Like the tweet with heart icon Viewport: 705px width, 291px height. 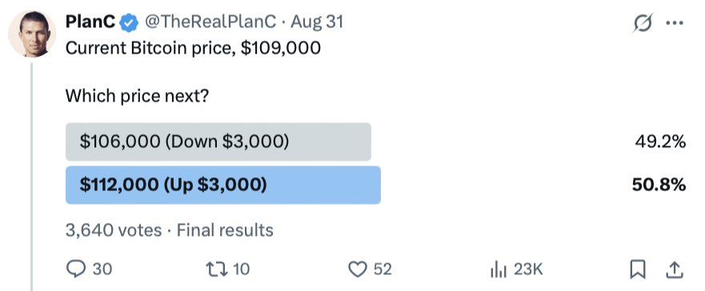tap(358, 269)
